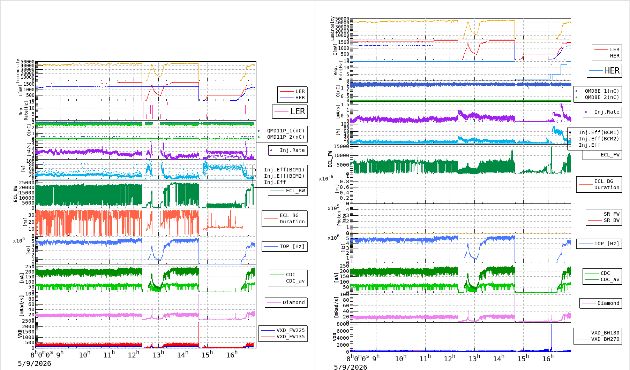Select the VXD_FW225 legend entry
630x370 pixels.
coord(283,330)
